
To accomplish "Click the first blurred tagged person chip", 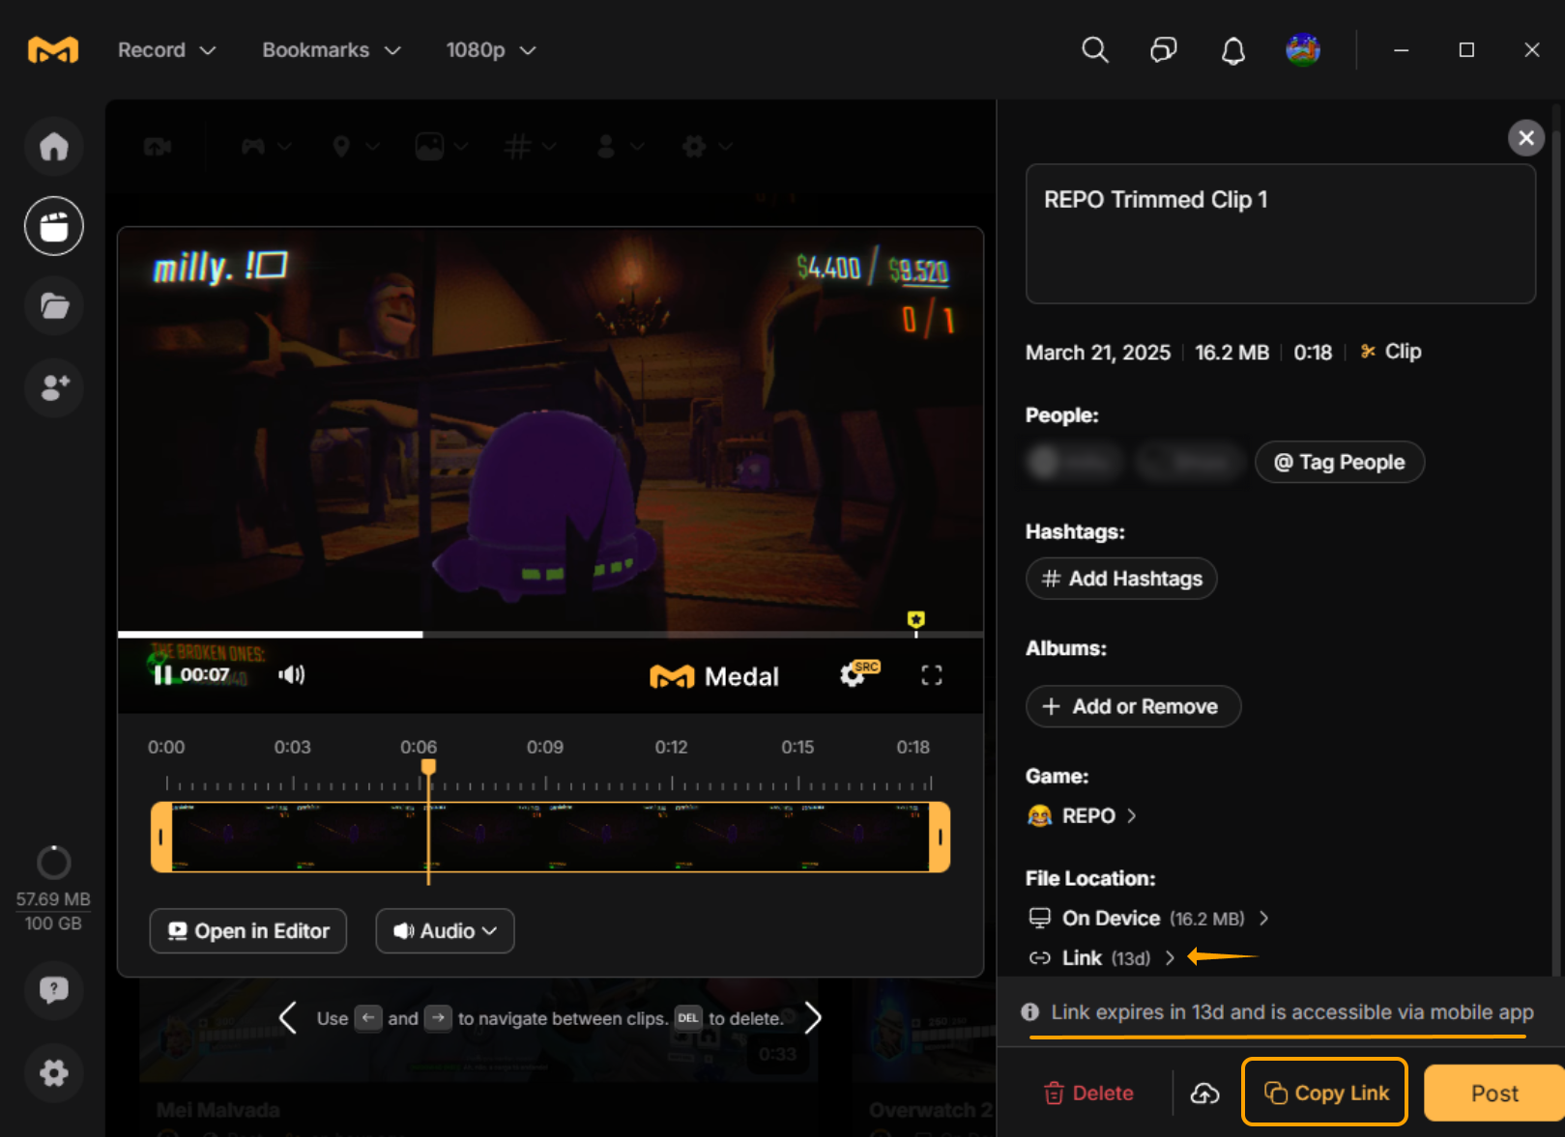I will [x=1073, y=463].
